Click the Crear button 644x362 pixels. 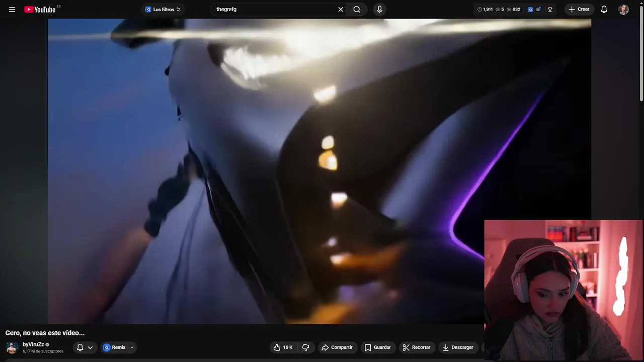pyautogui.click(x=579, y=9)
